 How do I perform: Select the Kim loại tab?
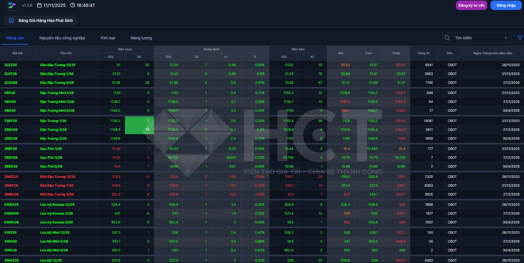(x=108, y=38)
